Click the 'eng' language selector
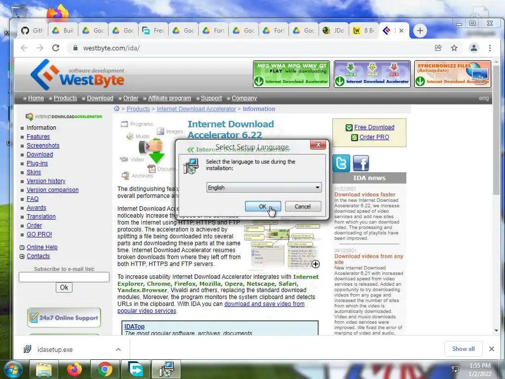This screenshot has width=505, height=379. tap(484, 98)
